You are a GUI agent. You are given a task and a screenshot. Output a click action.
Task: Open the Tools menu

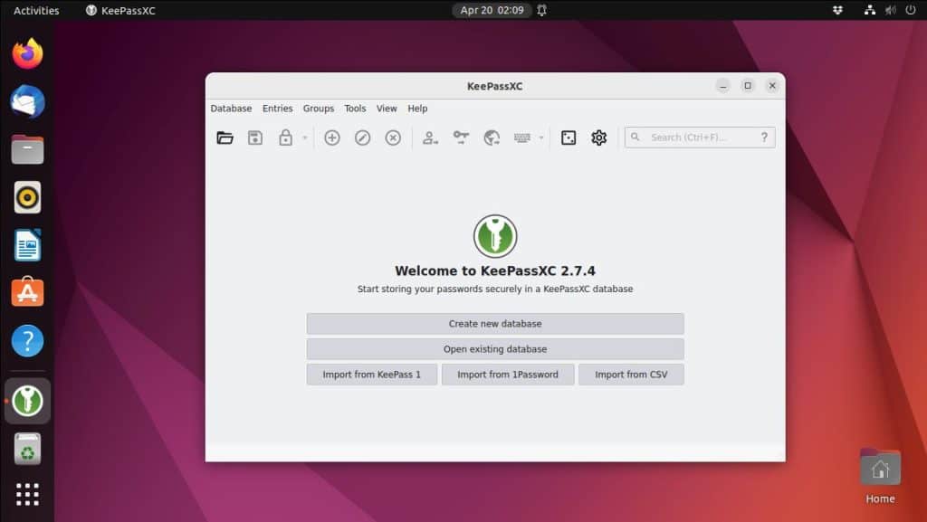[355, 108]
